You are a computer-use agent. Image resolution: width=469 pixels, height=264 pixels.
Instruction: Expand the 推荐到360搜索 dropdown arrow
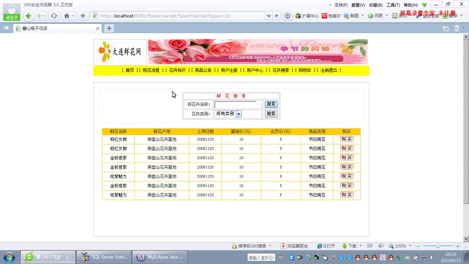pyautogui.click(x=270, y=246)
